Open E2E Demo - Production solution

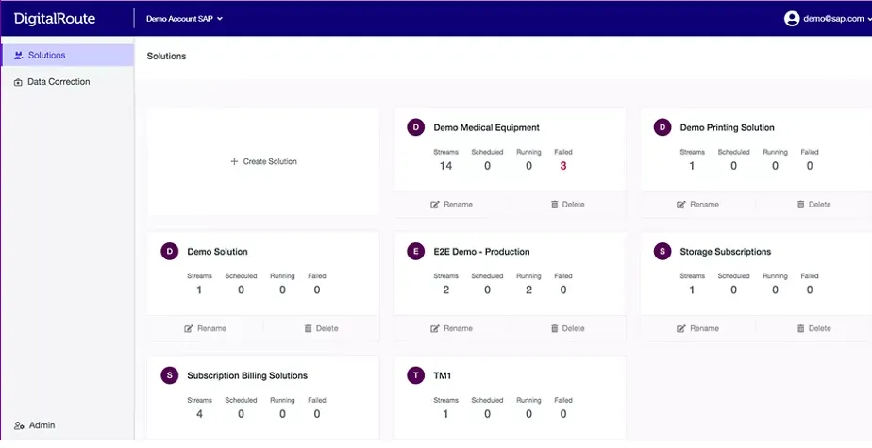click(x=481, y=252)
